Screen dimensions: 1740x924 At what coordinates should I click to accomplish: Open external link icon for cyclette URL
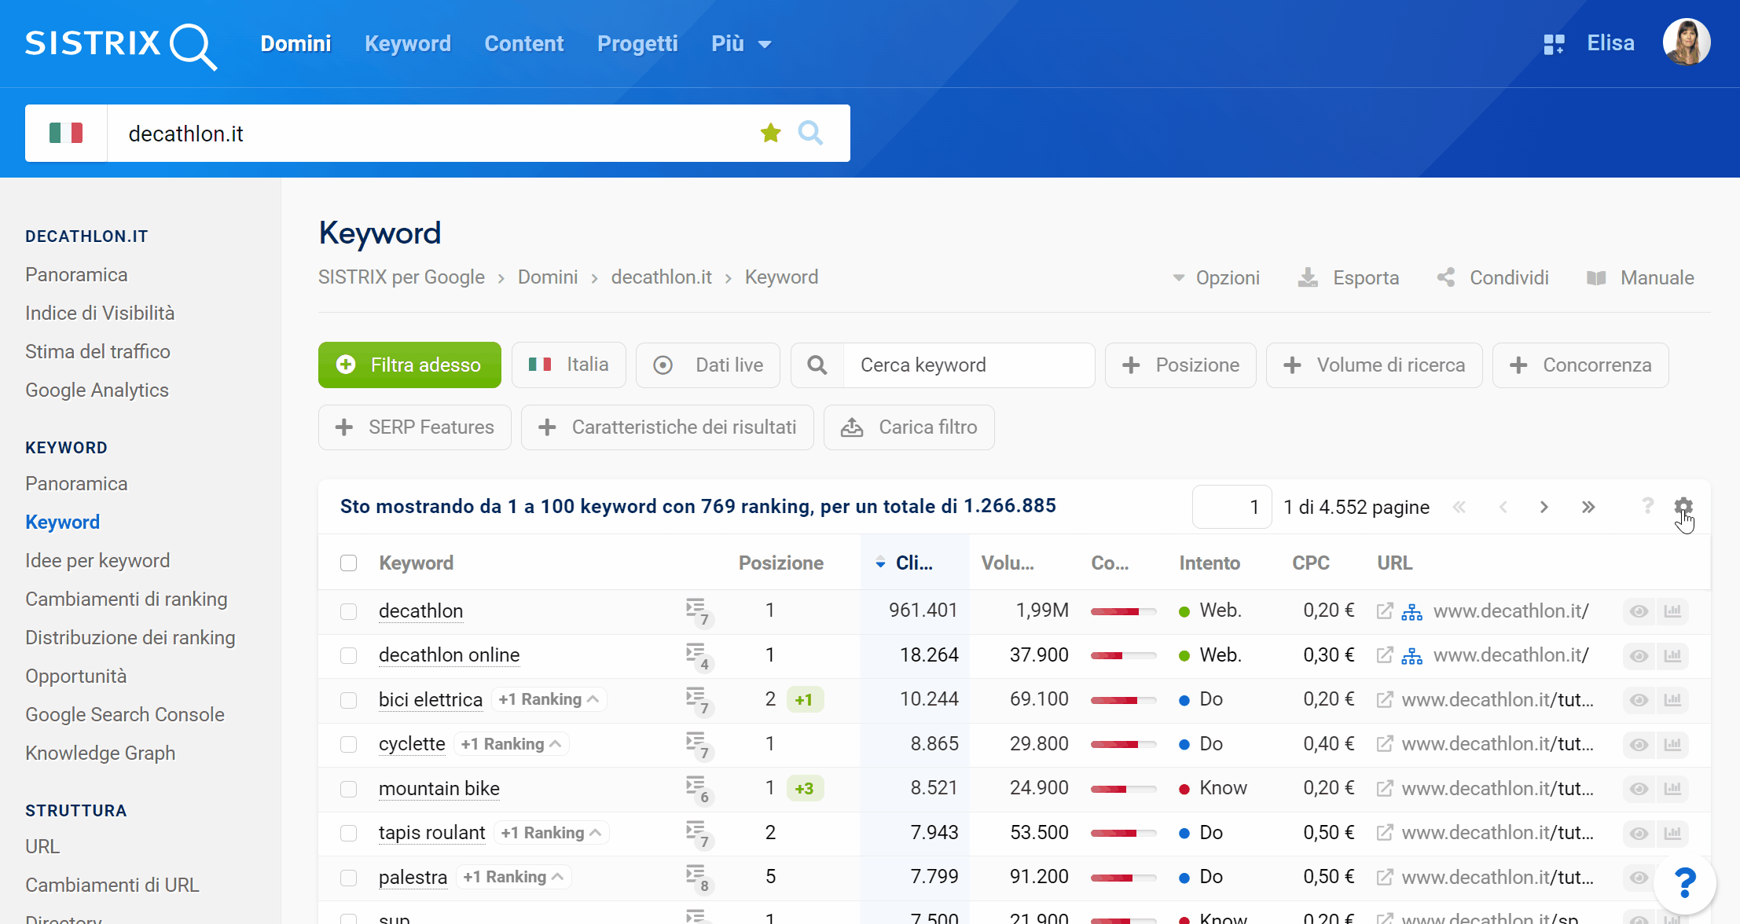click(1385, 743)
